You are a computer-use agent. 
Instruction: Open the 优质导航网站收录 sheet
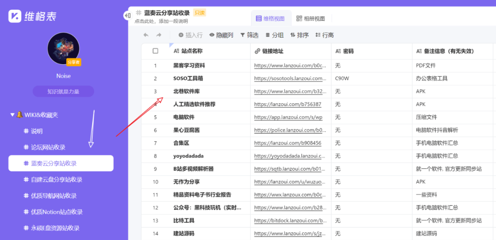pos(61,196)
